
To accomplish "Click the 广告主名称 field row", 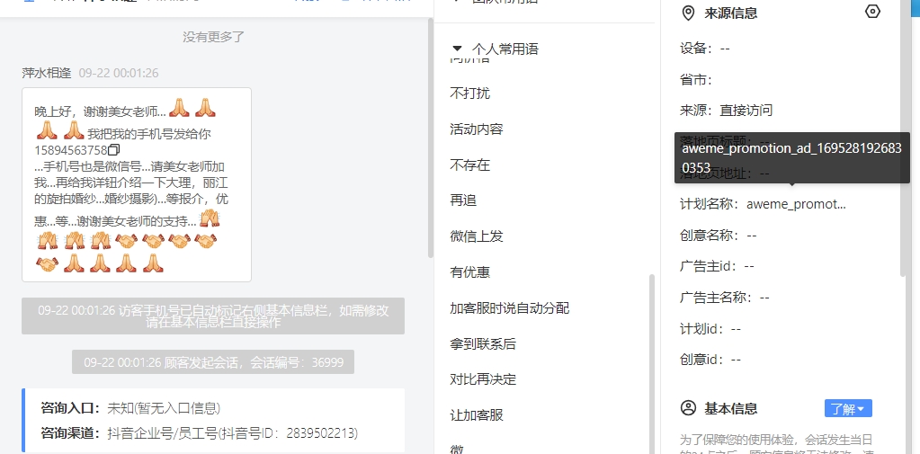I will 724,298.
